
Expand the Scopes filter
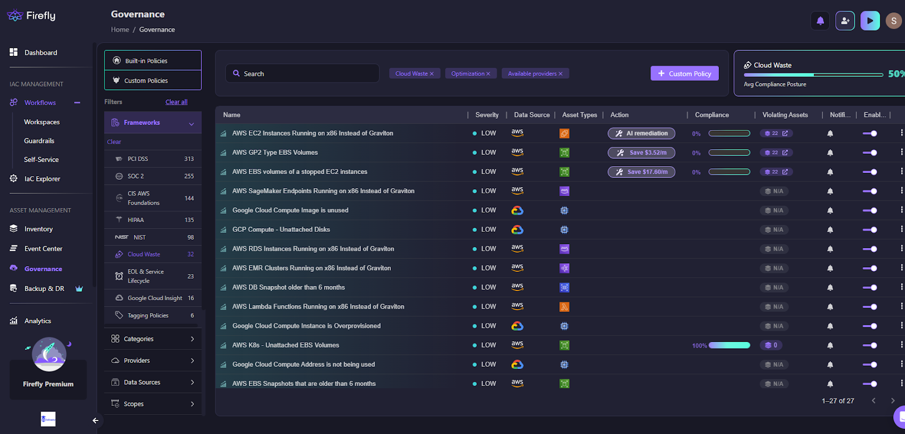[153, 404]
